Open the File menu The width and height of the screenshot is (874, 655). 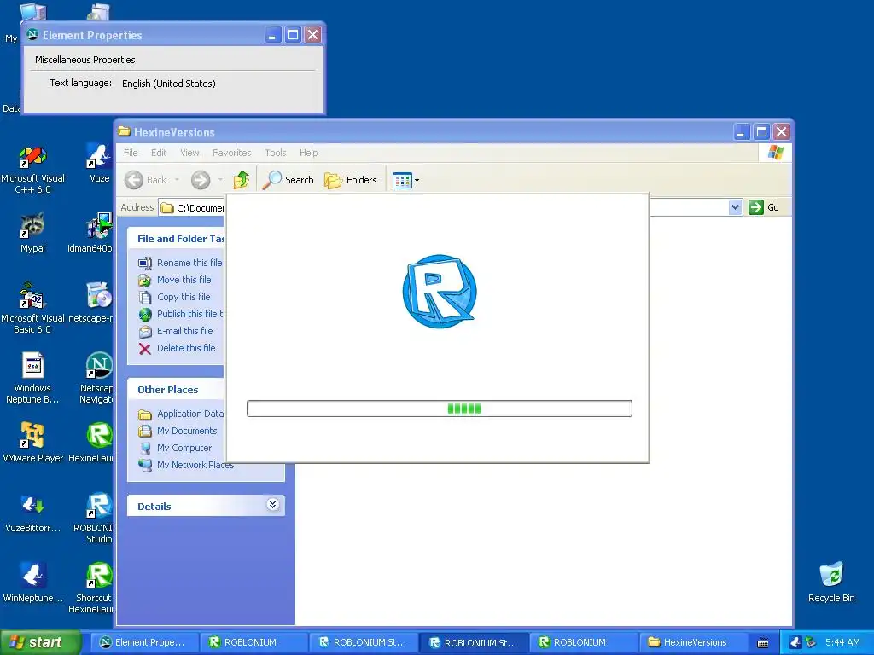131,153
